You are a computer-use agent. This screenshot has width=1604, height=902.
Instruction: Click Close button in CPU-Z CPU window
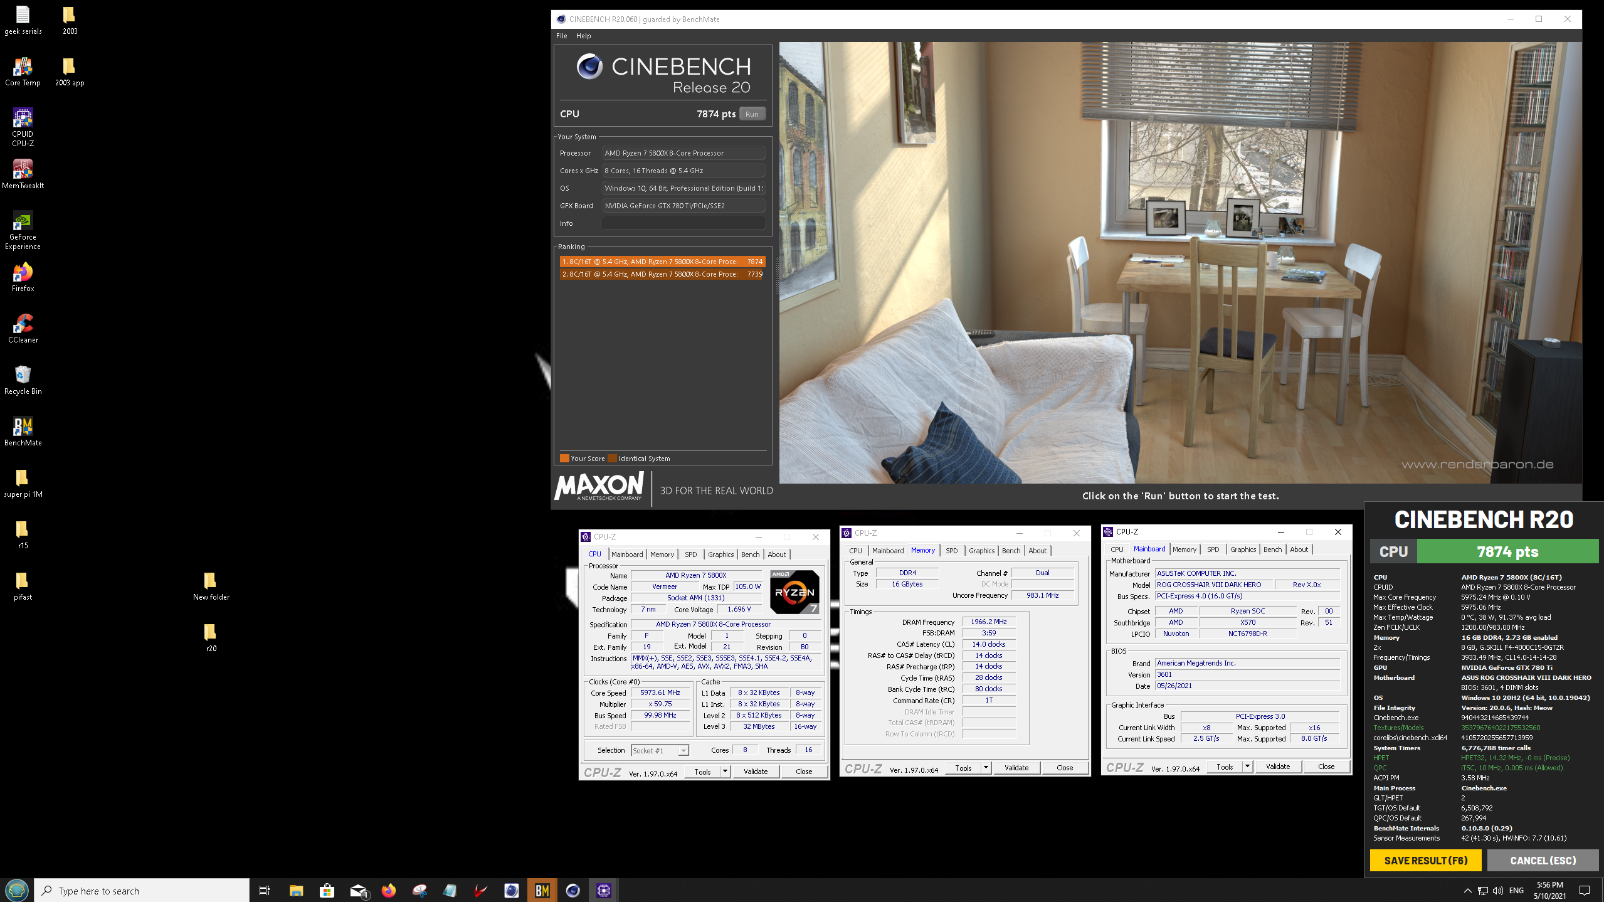click(x=804, y=772)
